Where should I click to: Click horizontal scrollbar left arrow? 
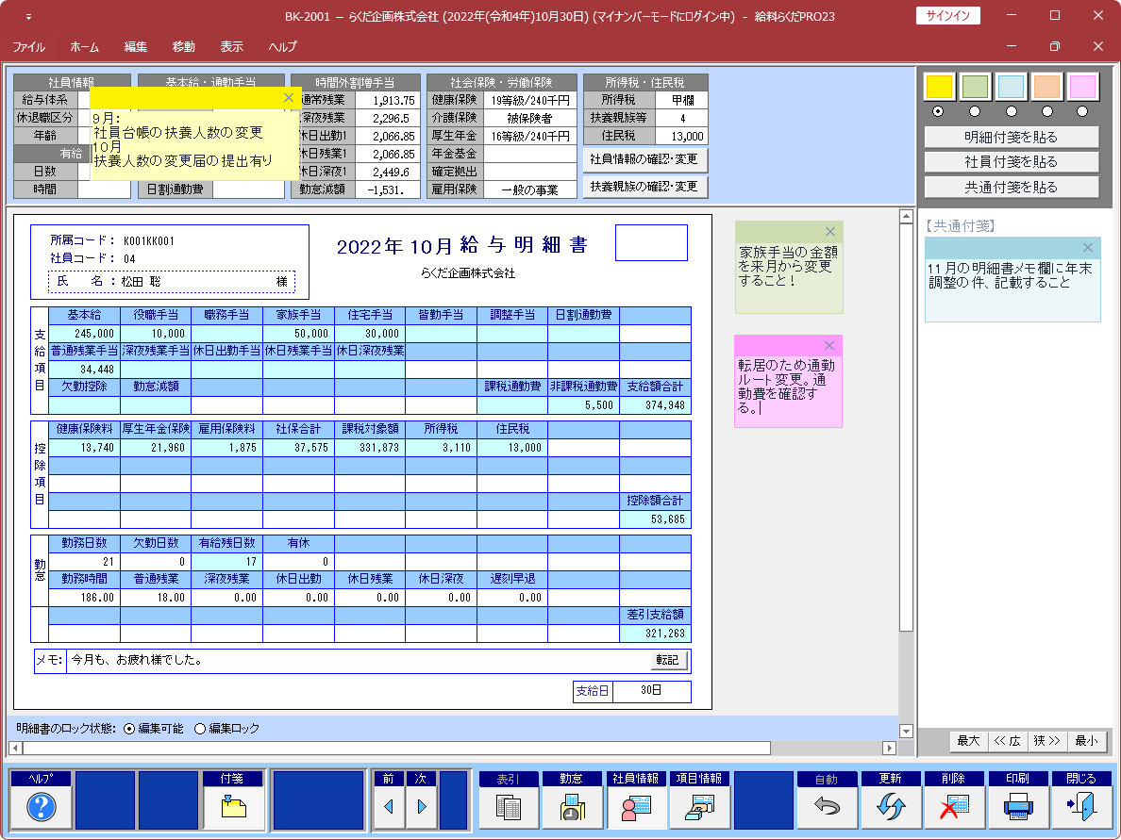point(15,748)
